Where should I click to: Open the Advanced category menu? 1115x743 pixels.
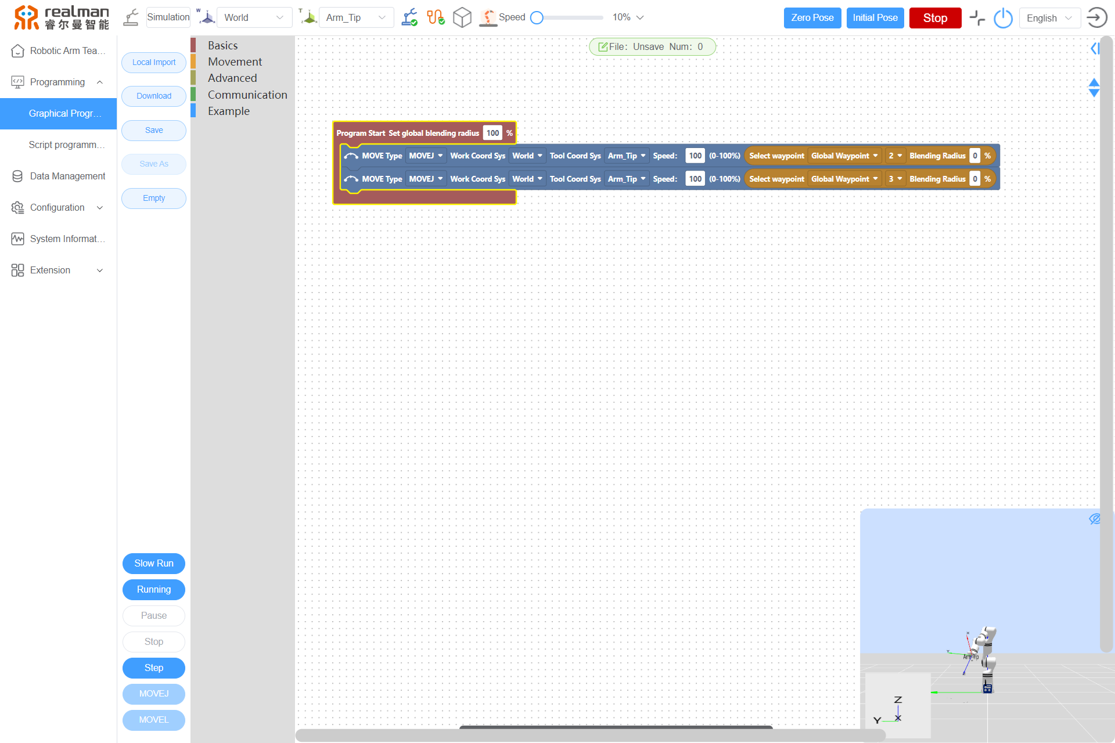click(x=232, y=78)
